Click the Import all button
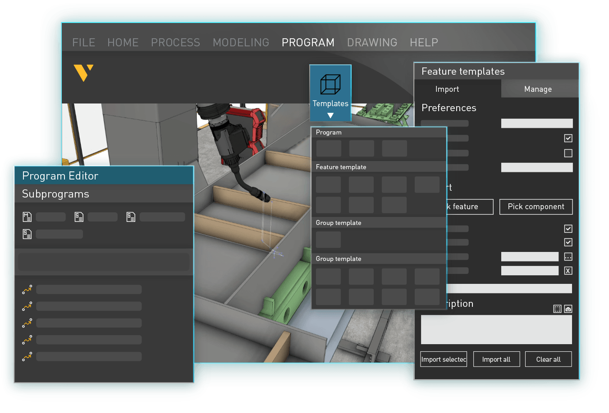 496,359
